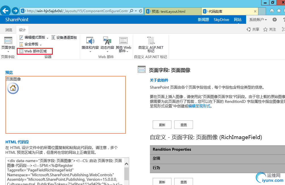
Task: Open 新闻源 in top navigation
Action: (x=204, y=20)
